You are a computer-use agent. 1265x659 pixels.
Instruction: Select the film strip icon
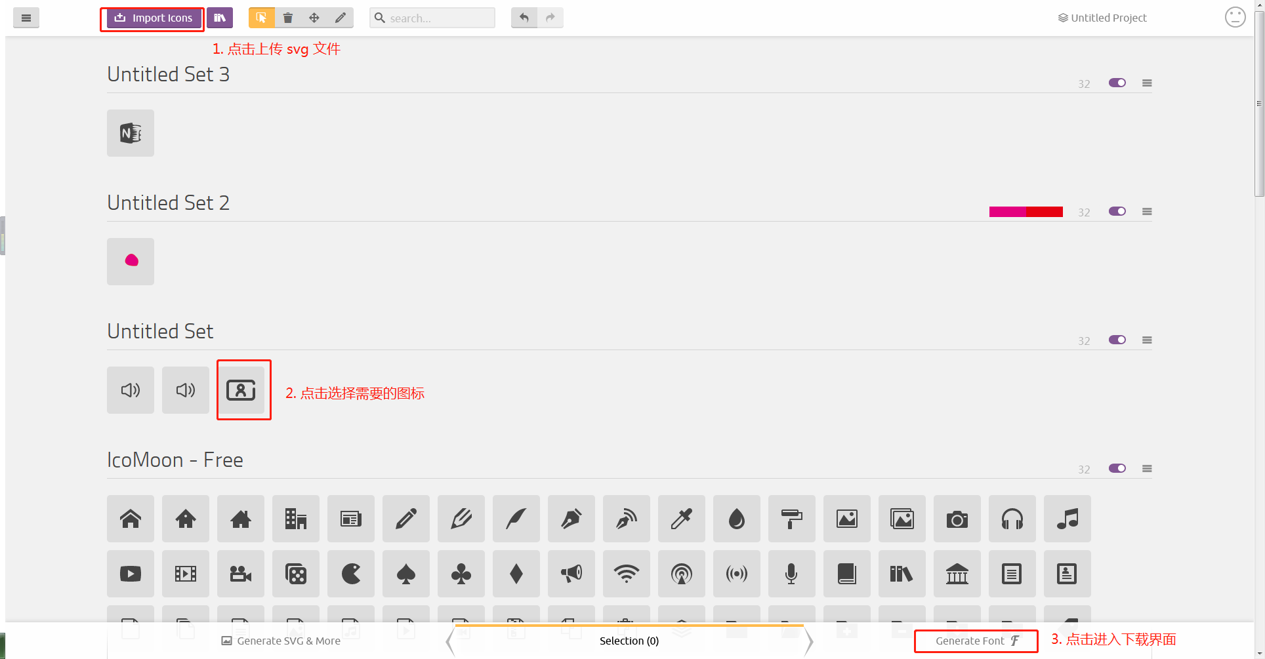pyautogui.click(x=186, y=574)
